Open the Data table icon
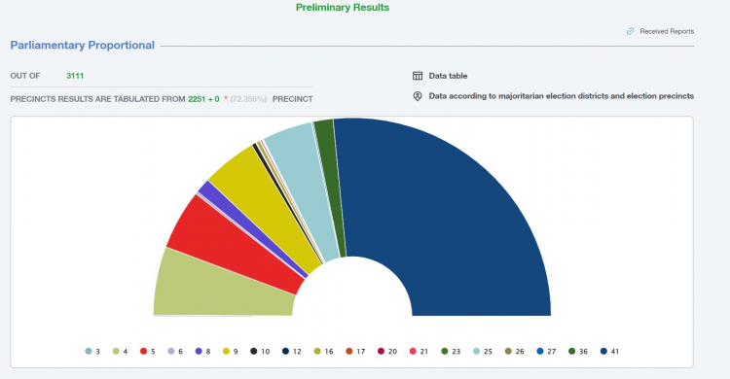Image resolution: width=730 pixels, height=379 pixels. click(418, 76)
